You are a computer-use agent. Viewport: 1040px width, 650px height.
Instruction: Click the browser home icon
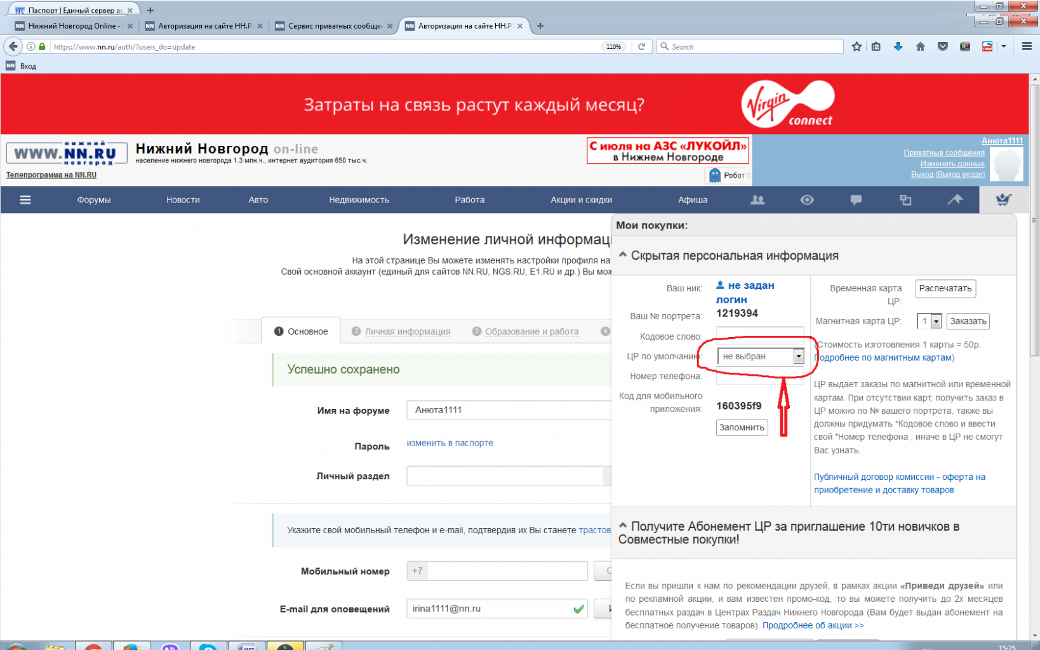[920, 46]
